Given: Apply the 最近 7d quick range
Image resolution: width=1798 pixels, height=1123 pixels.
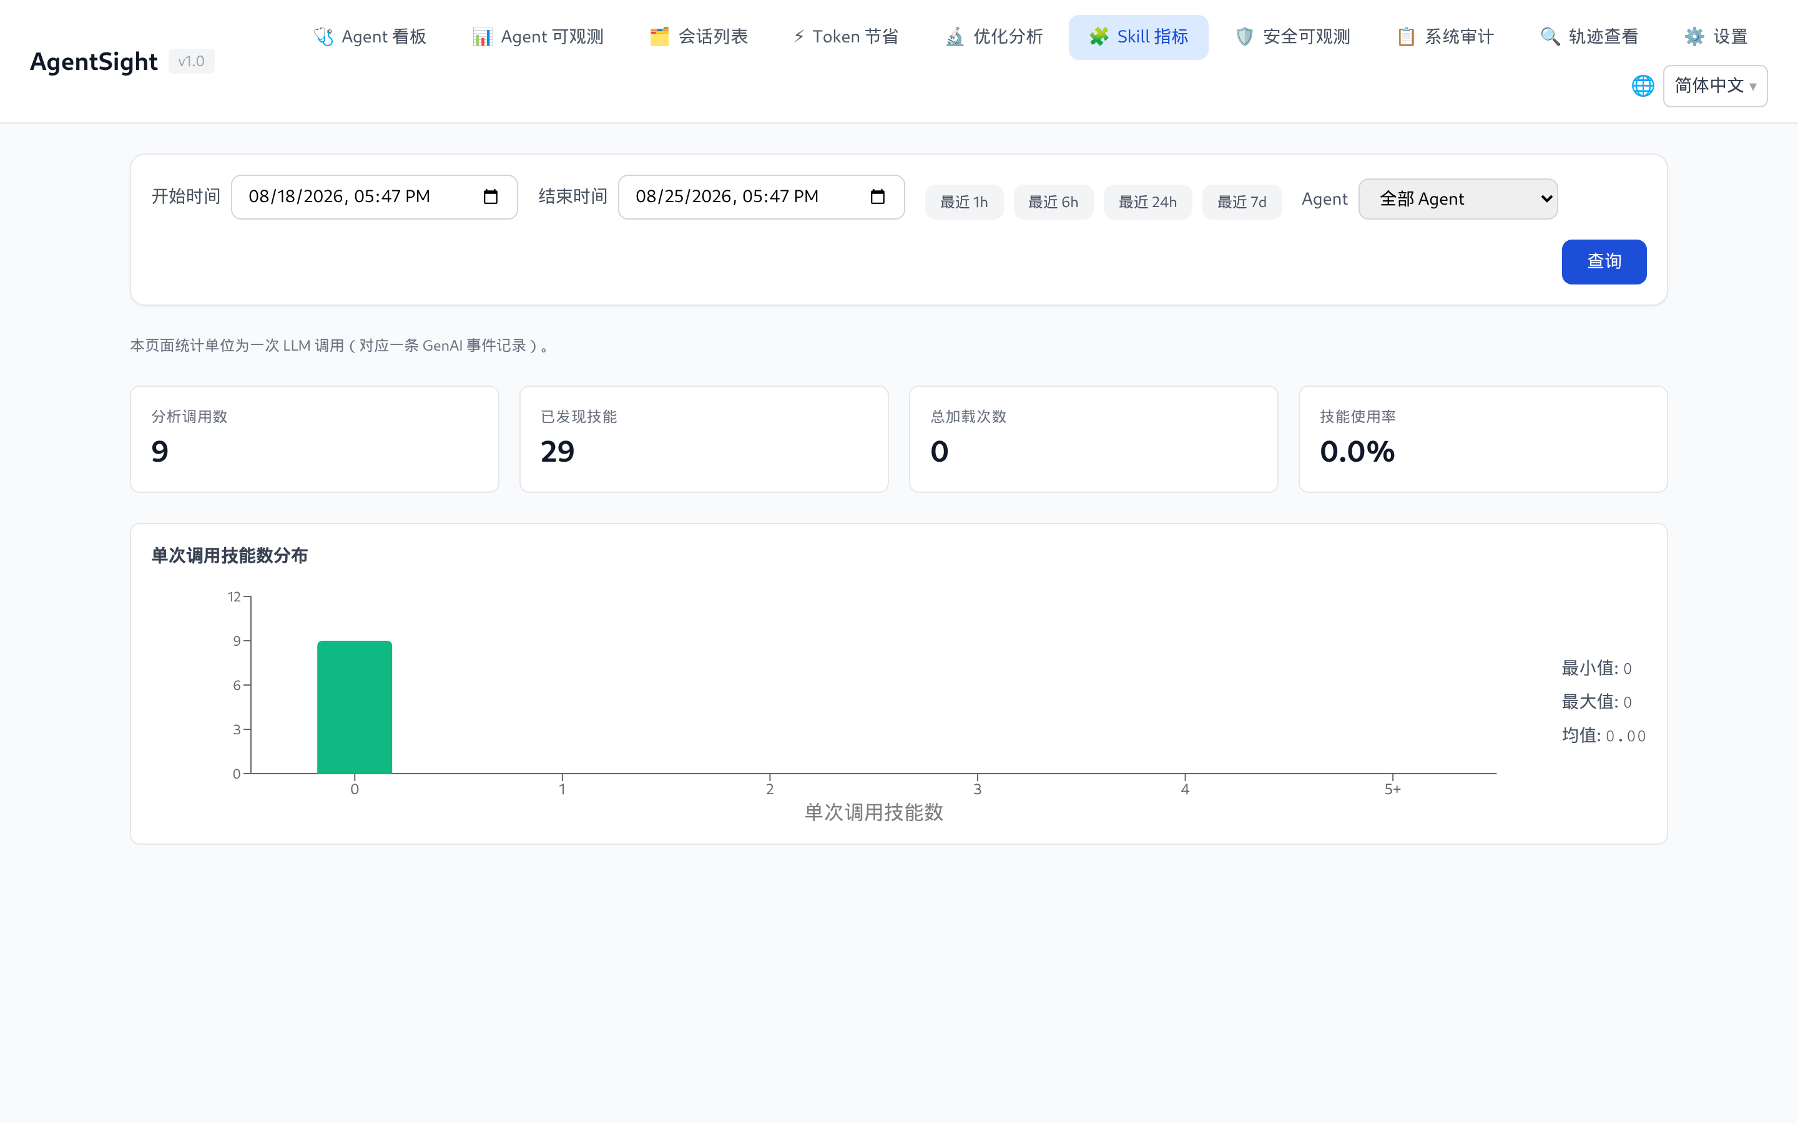Looking at the screenshot, I should (1242, 202).
